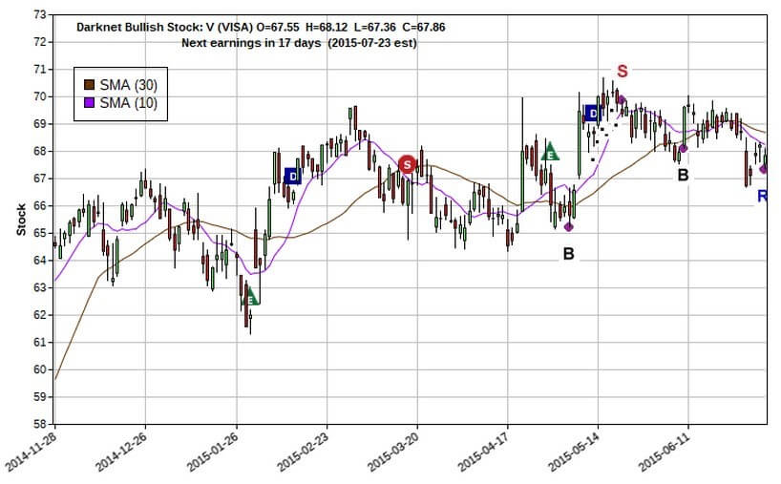Image resolution: width=781 pixels, height=484 pixels.
Task: Click green E triangle at the January low
Action: (251, 297)
